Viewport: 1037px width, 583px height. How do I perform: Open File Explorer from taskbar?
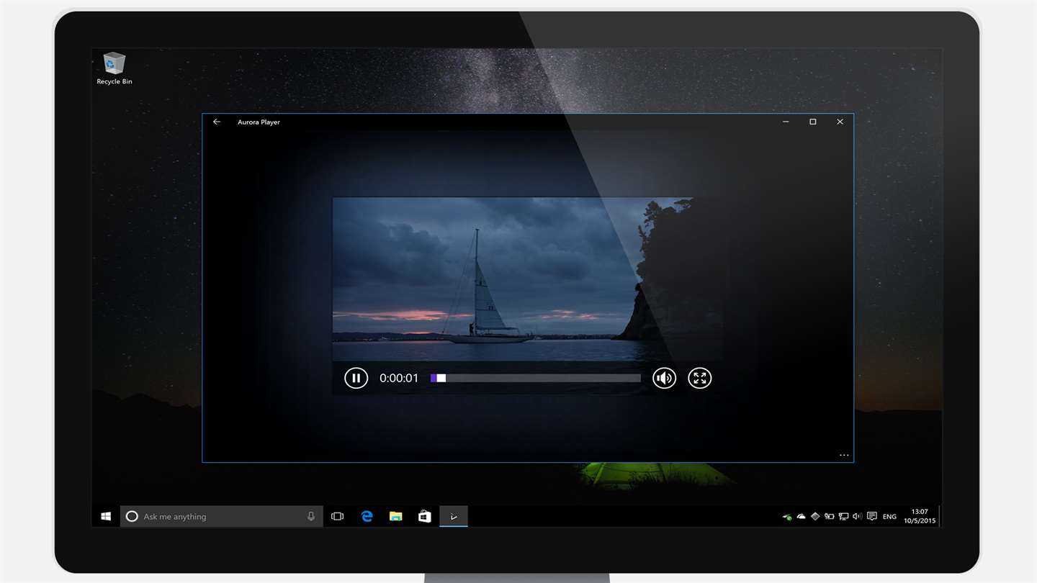coord(395,516)
